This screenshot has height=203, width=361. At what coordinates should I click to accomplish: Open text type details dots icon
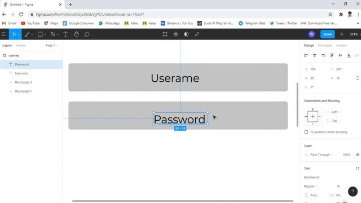[357, 168]
